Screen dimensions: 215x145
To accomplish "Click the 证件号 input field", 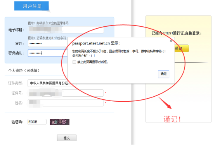I will pos(66,93).
